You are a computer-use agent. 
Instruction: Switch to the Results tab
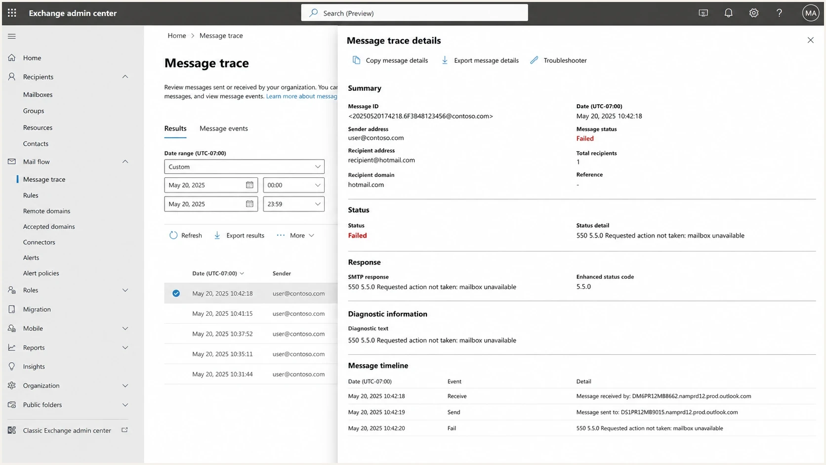click(175, 128)
